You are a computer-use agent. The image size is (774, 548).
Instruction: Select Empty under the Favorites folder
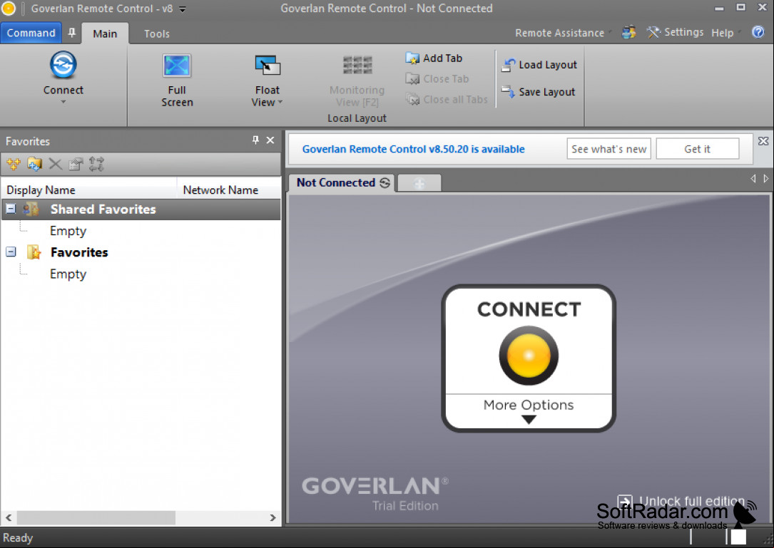click(x=68, y=274)
